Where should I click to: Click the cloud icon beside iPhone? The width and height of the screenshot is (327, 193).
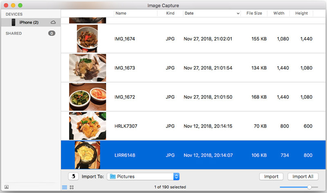click(53, 22)
